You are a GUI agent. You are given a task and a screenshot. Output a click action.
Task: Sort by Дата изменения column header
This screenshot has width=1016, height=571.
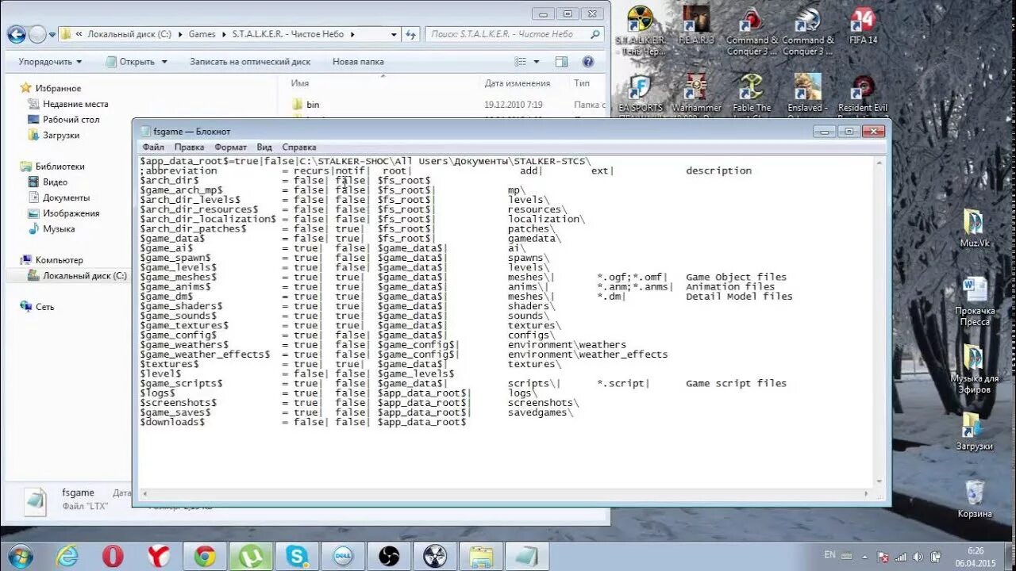pyautogui.click(x=518, y=82)
